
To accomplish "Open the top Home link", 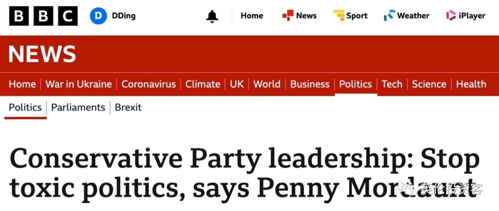I will tap(252, 16).
